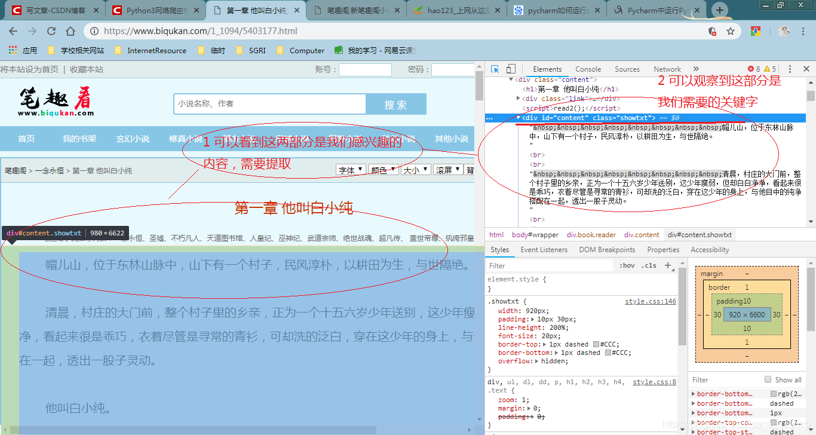
Task: View site information icon in the address bar
Action: point(94,31)
